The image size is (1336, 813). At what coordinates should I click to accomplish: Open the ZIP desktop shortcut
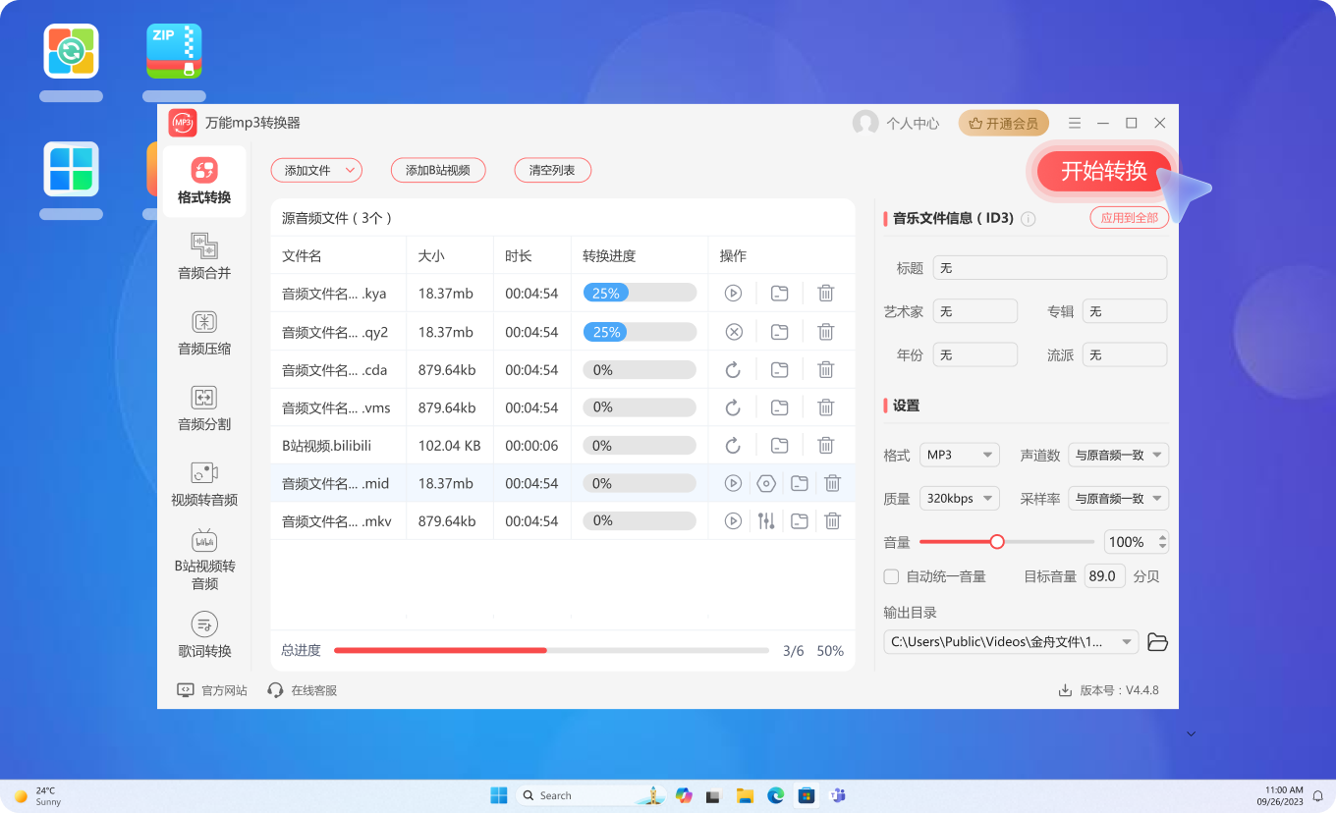click(174, 51)
